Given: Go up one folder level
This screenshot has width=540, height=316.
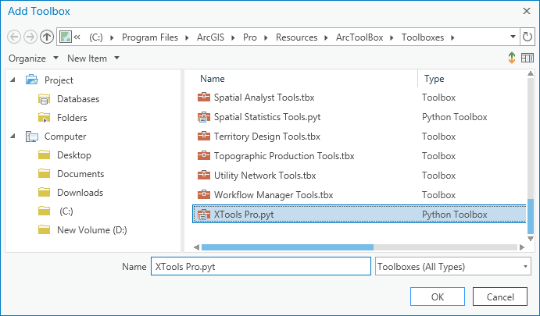Looking at the screenshot, I should click(x=46, y=37).
